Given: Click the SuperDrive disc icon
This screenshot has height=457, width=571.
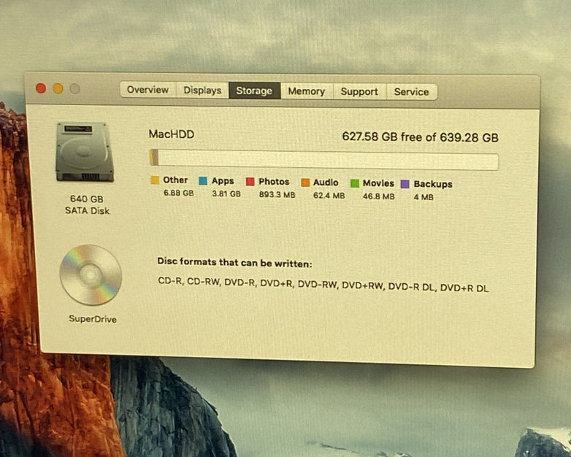Looking at the screenshot, I should coord(91,275).
